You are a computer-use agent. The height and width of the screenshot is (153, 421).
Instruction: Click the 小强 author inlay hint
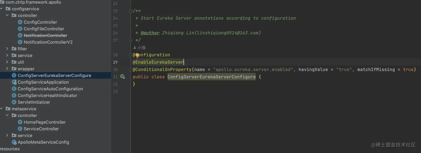(141, 48)
